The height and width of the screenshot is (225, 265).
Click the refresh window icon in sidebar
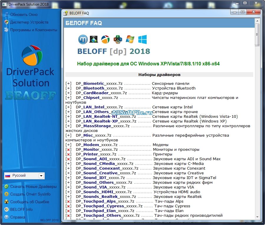coord(6,14)
